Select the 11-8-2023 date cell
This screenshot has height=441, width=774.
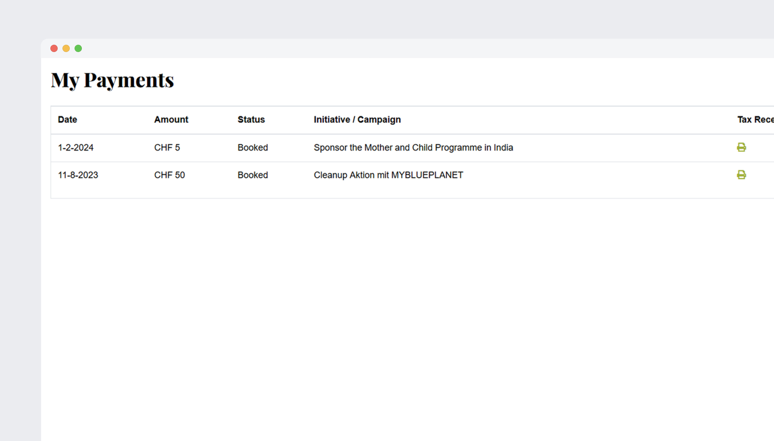[x=78, y=175]
